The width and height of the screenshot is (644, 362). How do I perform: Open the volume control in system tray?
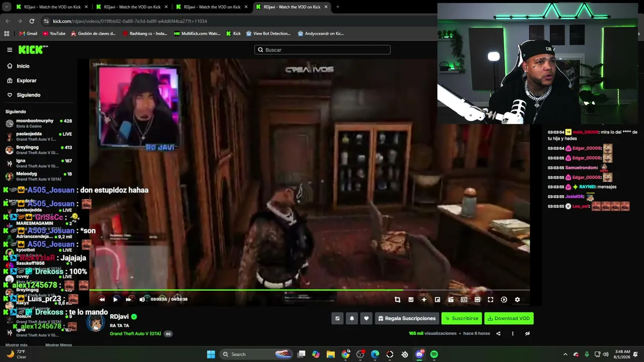tap(606, 354)
